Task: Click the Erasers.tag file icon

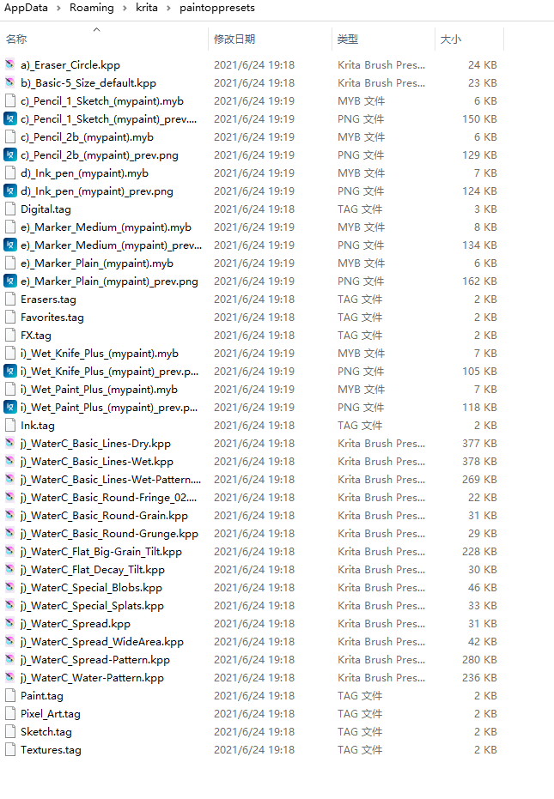Action: (x=9, y=300)
